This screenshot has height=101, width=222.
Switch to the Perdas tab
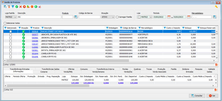coord(125,69)
